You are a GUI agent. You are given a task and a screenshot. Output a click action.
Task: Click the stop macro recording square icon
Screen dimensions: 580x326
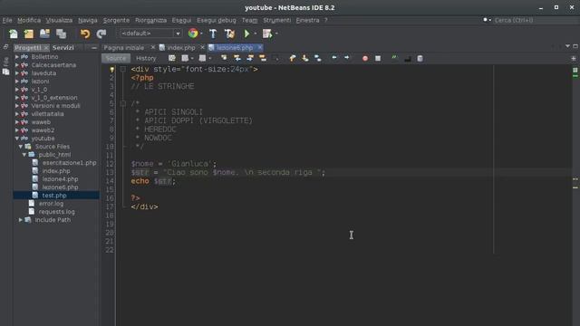378,58
